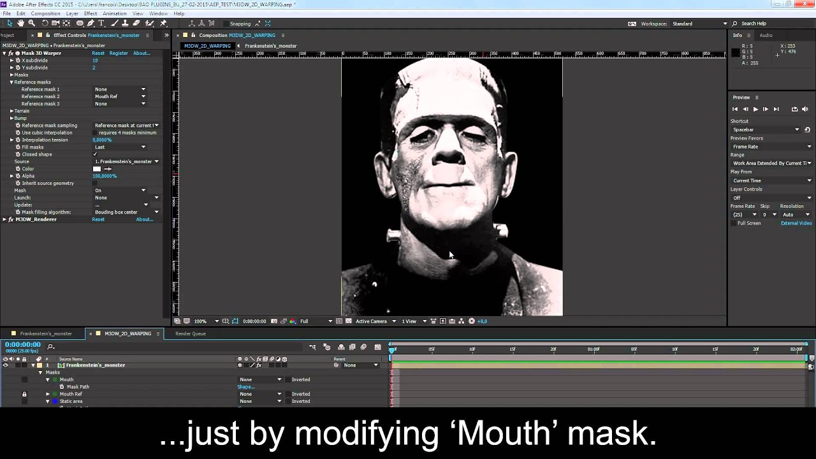The image size is (816, 459).
Task: Click the show channel RGB icon
Action: coord(293,321)
